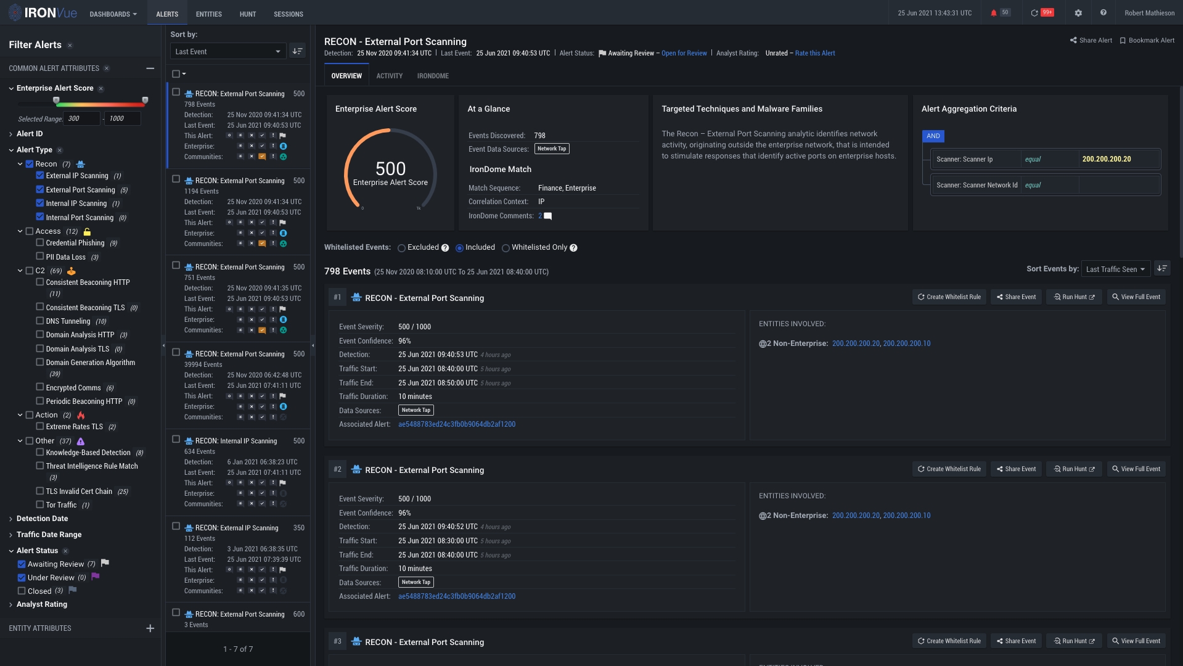This screenshot has width=1183, height=666.
Task: Click the Open for Review link
Action: (684, 53)
